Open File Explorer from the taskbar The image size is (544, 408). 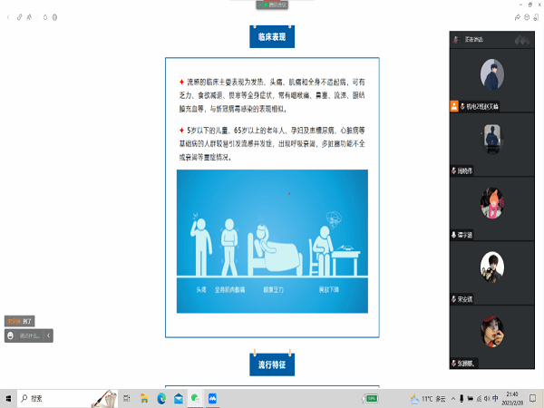(144, 398)
